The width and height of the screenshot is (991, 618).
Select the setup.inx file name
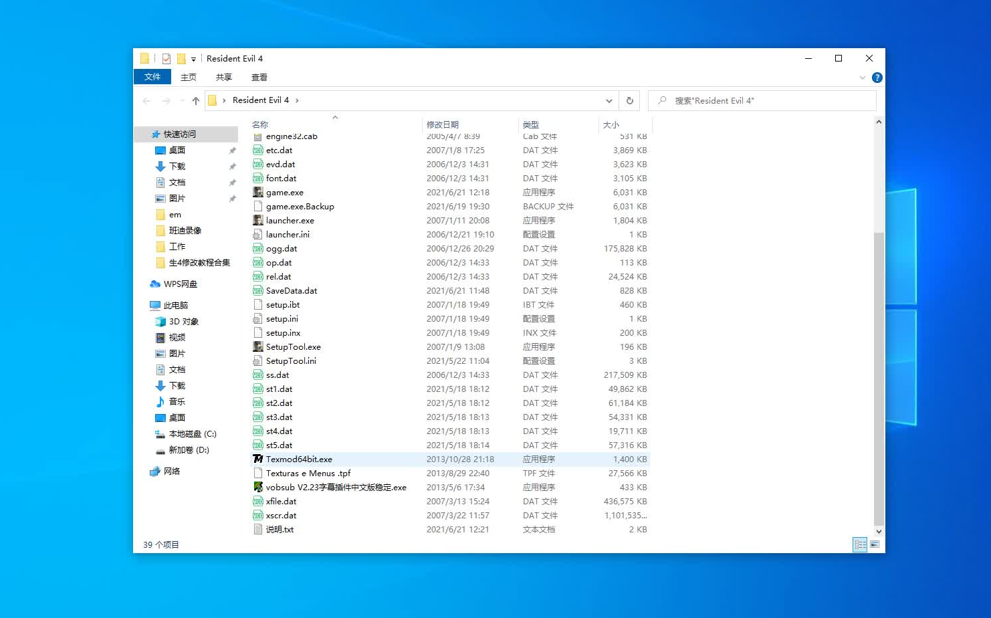point(283,332)
